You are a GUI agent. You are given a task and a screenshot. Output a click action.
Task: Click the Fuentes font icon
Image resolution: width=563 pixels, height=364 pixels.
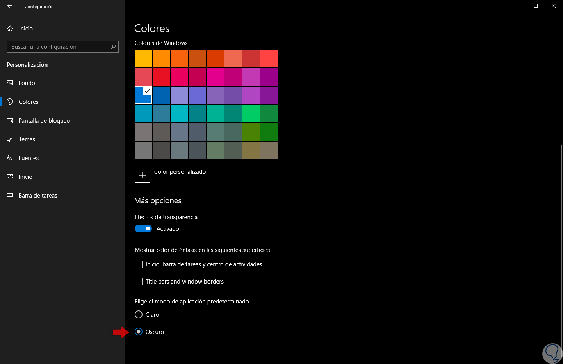coord(10,158)
